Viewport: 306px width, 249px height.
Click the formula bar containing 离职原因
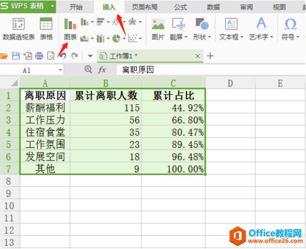(211, 70)
